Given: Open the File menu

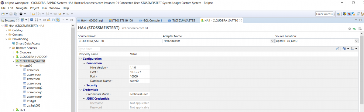Looking at the screenshot, I should click(x=3, y=8).
